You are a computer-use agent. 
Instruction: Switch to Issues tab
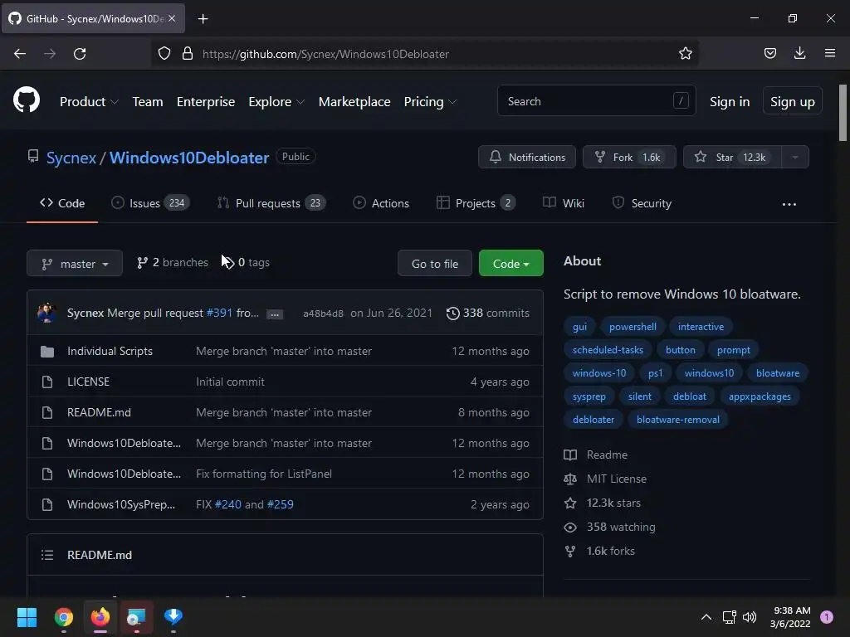tap(150, 203)
